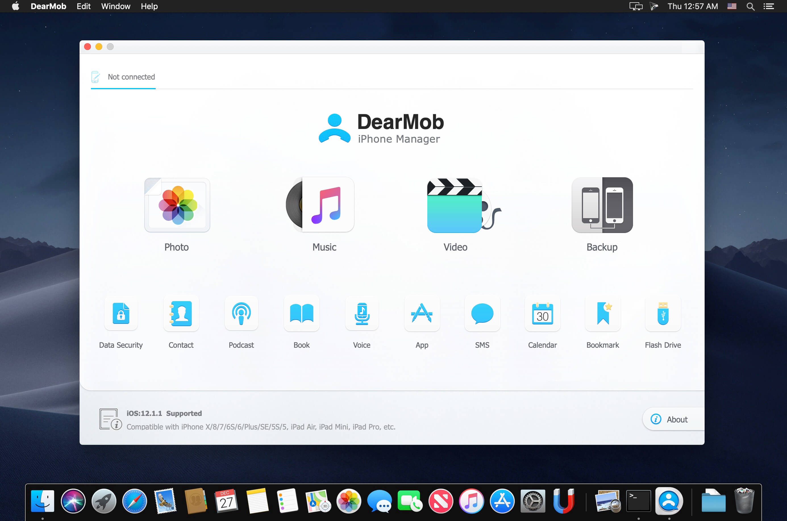Open the Contact book icon

pos(181,313)
